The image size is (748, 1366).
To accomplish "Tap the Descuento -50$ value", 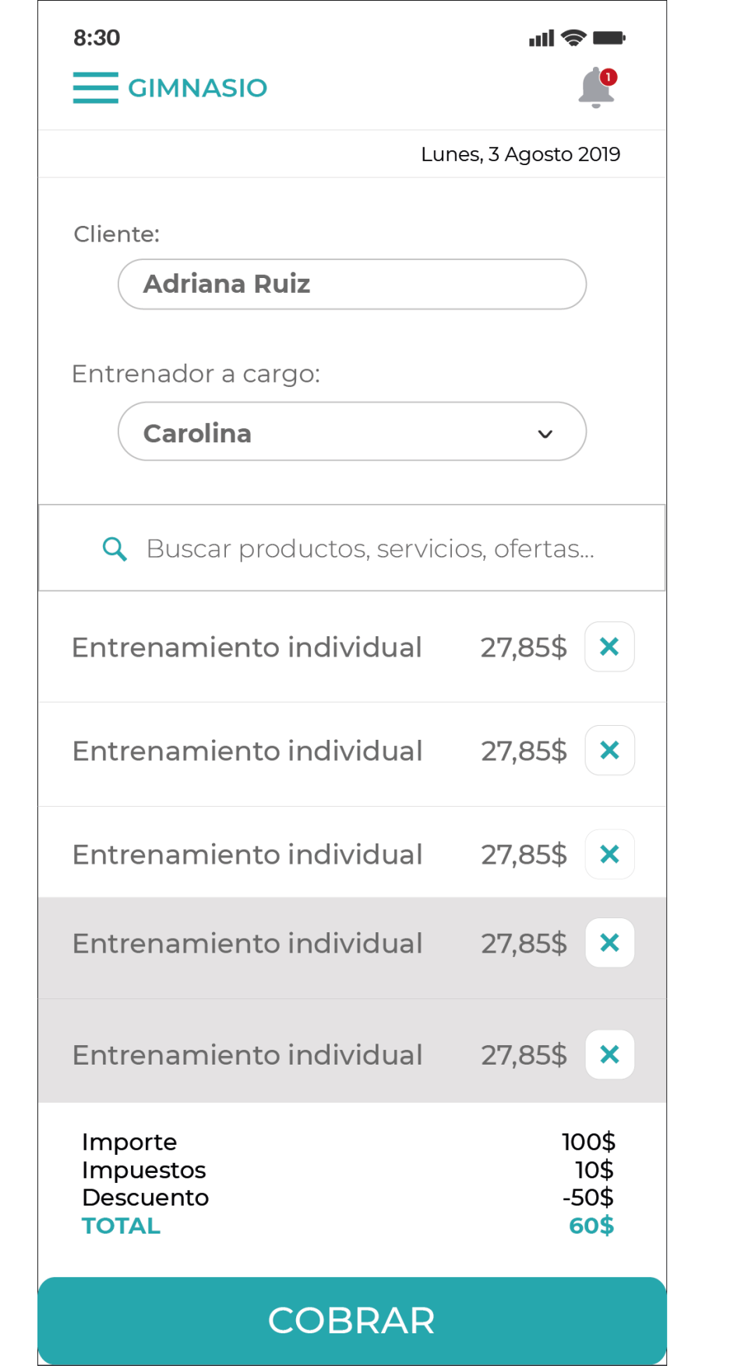I will click(587, 1198).
